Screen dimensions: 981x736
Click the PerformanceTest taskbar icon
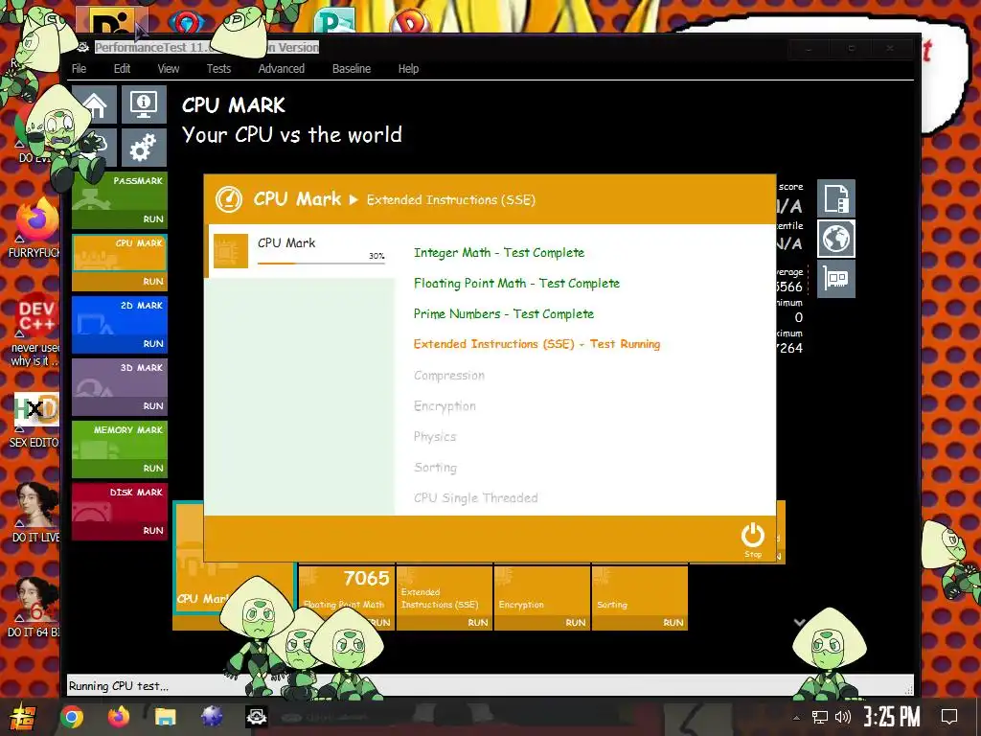pos(257,717)
